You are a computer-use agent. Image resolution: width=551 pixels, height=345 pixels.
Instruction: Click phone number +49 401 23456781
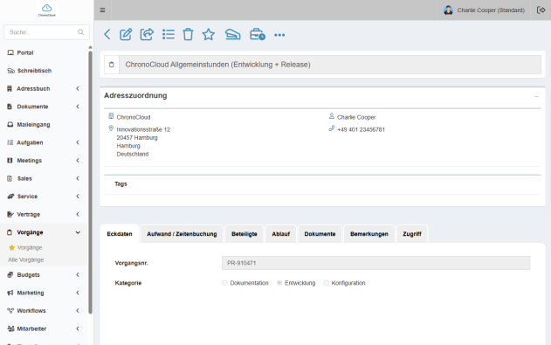(x=361, y=129)
